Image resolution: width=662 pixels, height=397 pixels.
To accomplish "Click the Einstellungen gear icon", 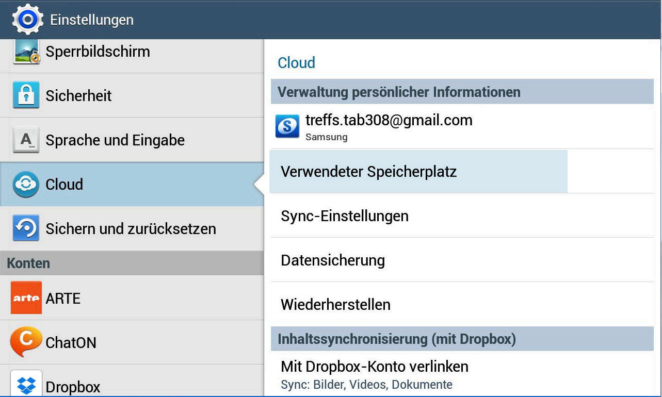I will tap(27, 20).
